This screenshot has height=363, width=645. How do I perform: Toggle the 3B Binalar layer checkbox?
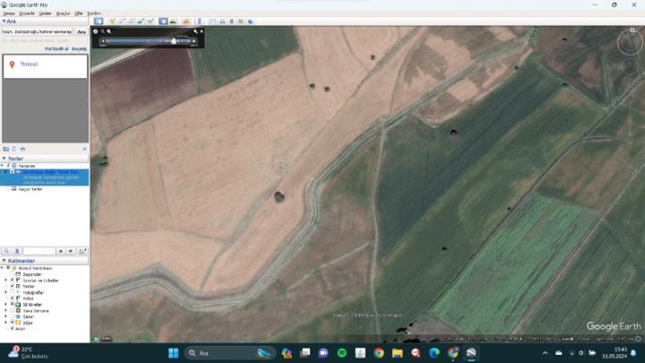(x=13, y=304)
